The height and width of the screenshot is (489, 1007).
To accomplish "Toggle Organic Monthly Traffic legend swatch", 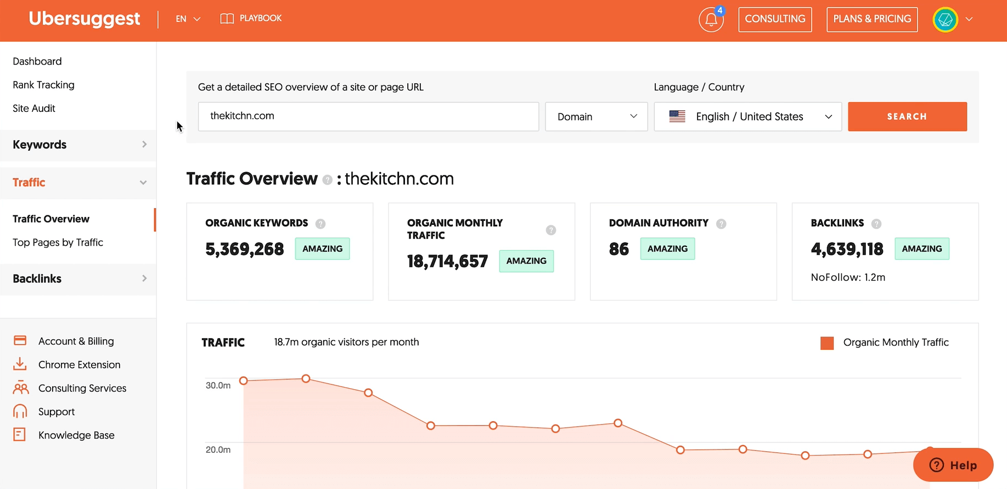I will point(826,343).
